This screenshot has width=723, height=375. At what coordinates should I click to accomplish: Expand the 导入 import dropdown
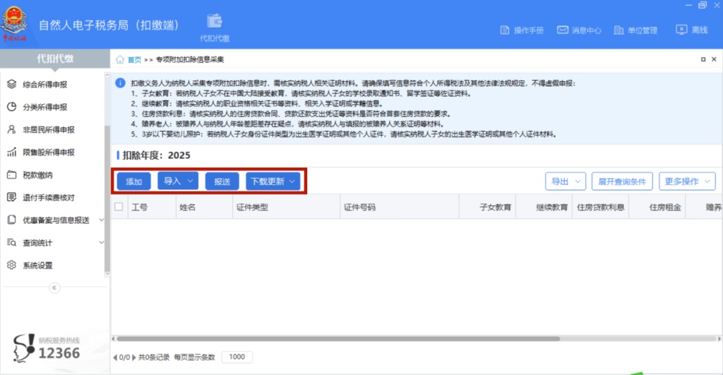178,181
